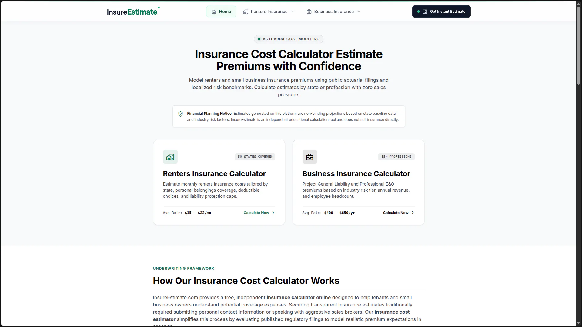The width and height of the screenshot is (582, 327).
Task: Click the page vertical scrollbar thumb
Action: pyautogui.click(x=578, y=45)
